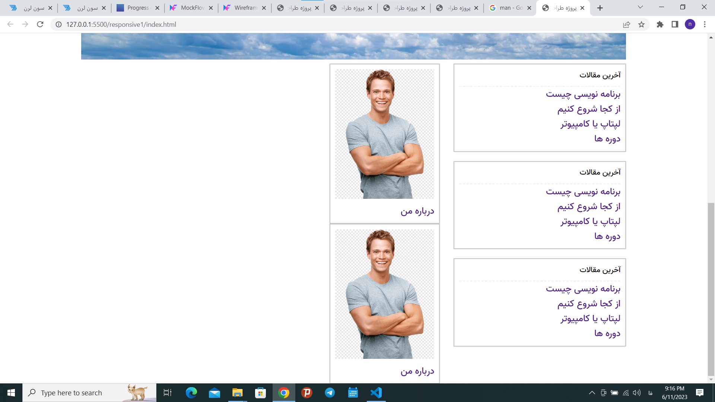Click the browser tab search dropdown arrow
This screenshot has height=402, width=715.
[640, 8]
